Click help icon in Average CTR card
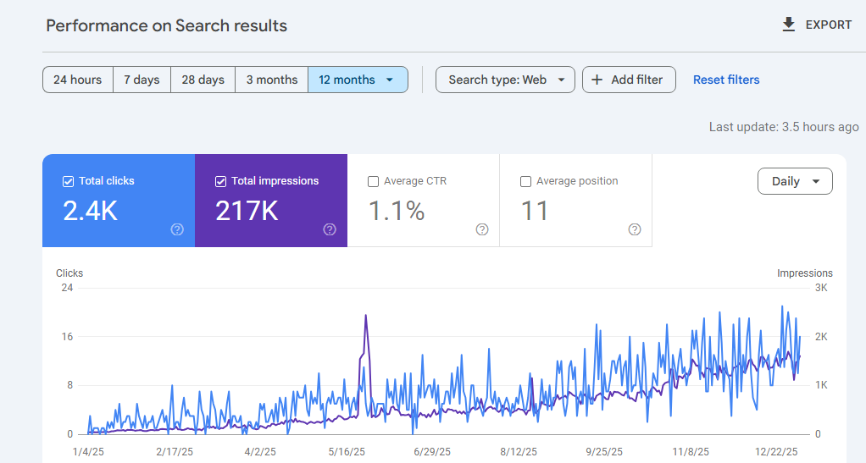This screenshot has width=866, height=463. (482, 229)
